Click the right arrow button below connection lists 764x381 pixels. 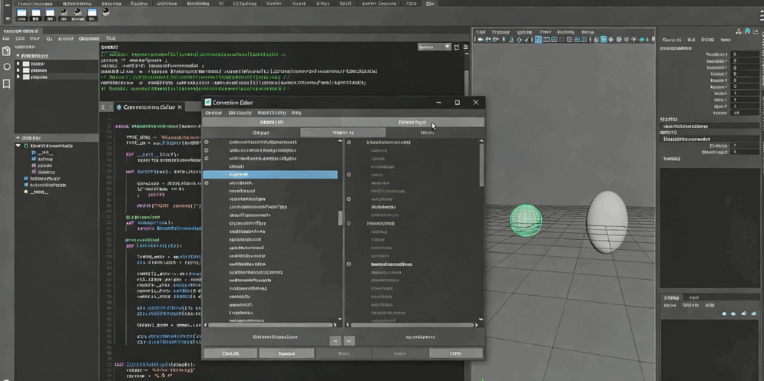349,340
